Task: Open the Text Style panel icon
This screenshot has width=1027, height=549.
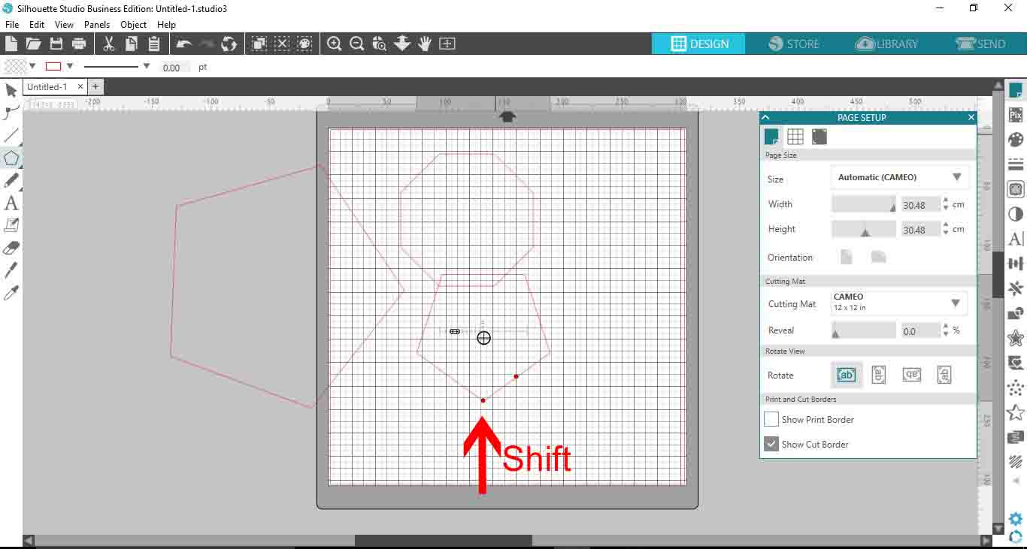Action: click(x=1016, y=239)
